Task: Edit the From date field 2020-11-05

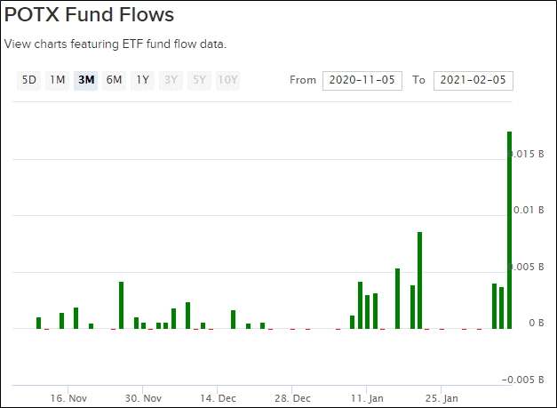Action: [x=362, y=81]
